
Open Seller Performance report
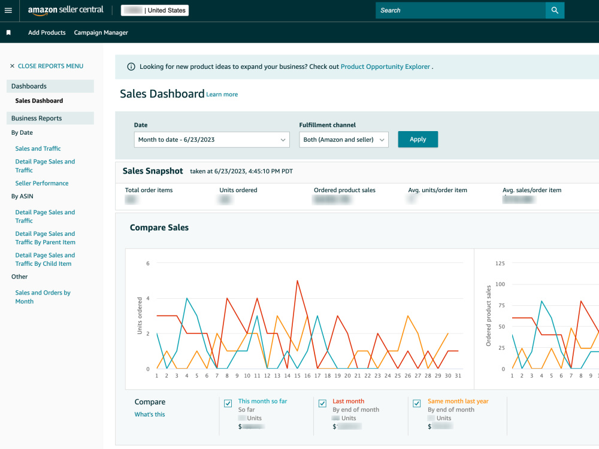pos(42,183)
